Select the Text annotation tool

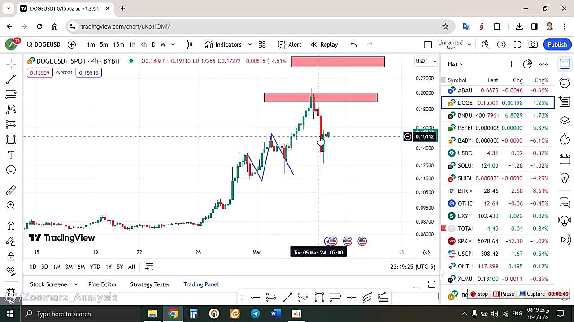click(x=11, y=155)
